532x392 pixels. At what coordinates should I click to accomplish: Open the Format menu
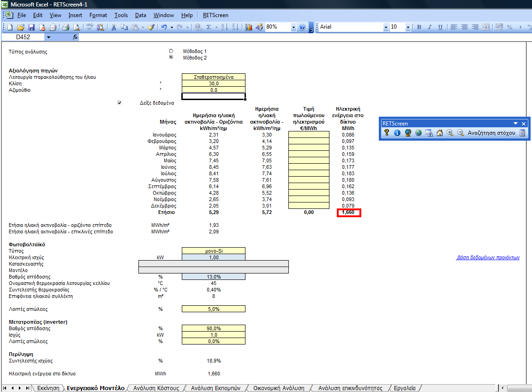click(x=98, y=15)
